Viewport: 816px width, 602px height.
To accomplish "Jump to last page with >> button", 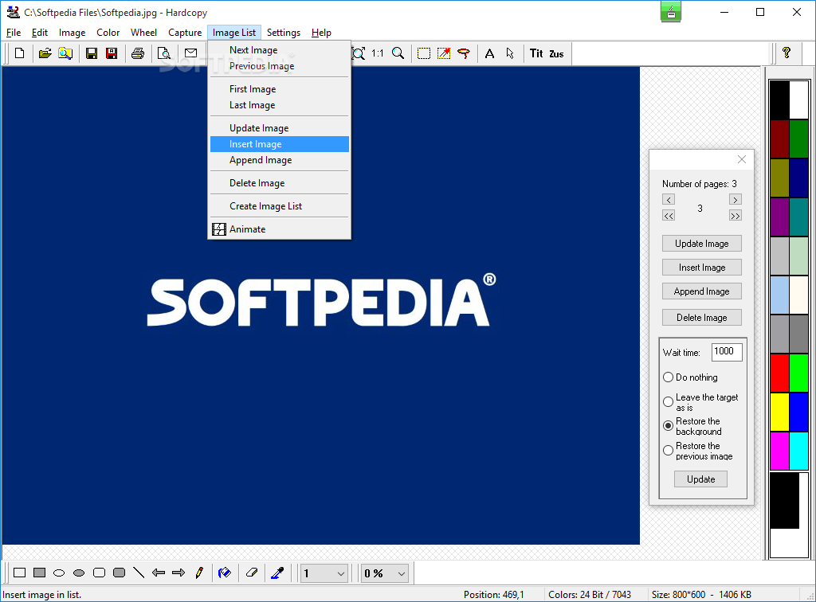I will coord(735,216).
